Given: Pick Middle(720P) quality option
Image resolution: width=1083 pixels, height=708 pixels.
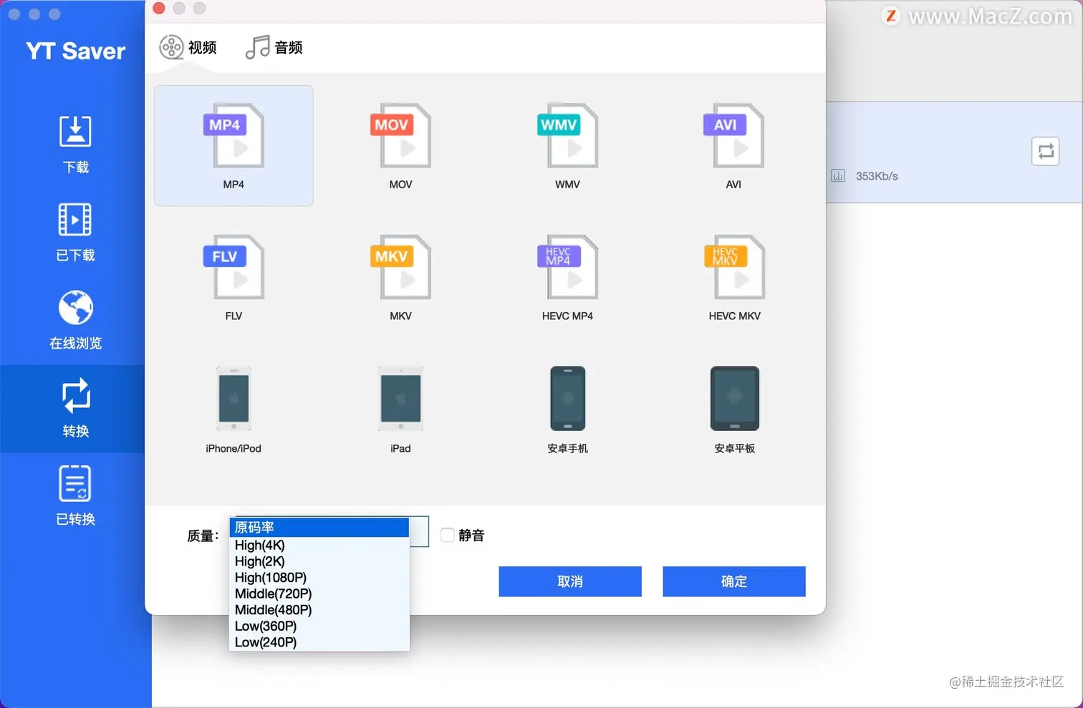Looking at the screenshot, I should pos(319,593).
